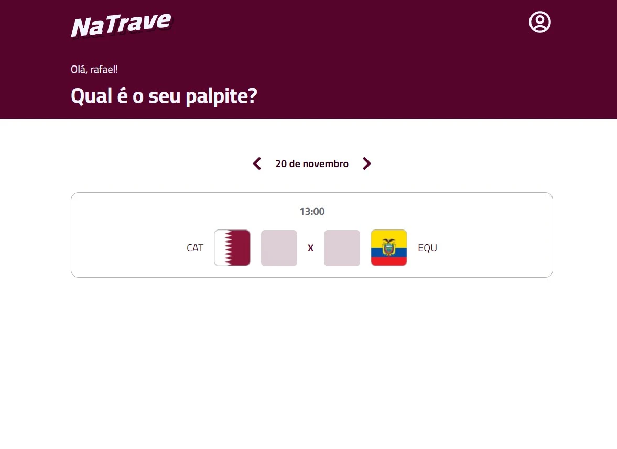The image size is (617, 449).
Task: Click the maroon area of Qatar flag
Action: [x=240, y=248]
